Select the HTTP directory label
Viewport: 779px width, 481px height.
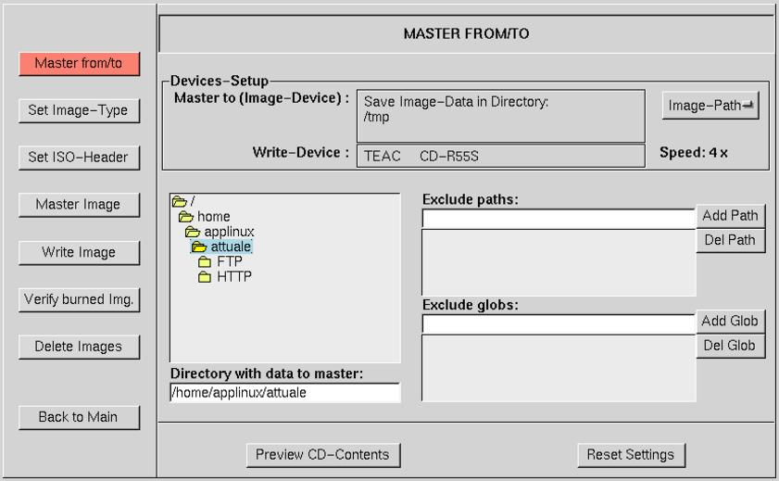(x=234, y=277)
